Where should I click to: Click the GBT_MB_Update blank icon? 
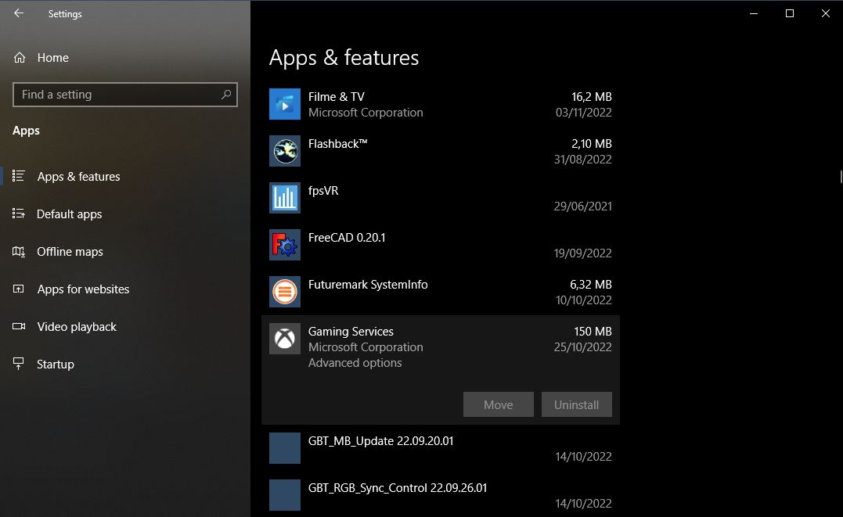coord(285,448)
